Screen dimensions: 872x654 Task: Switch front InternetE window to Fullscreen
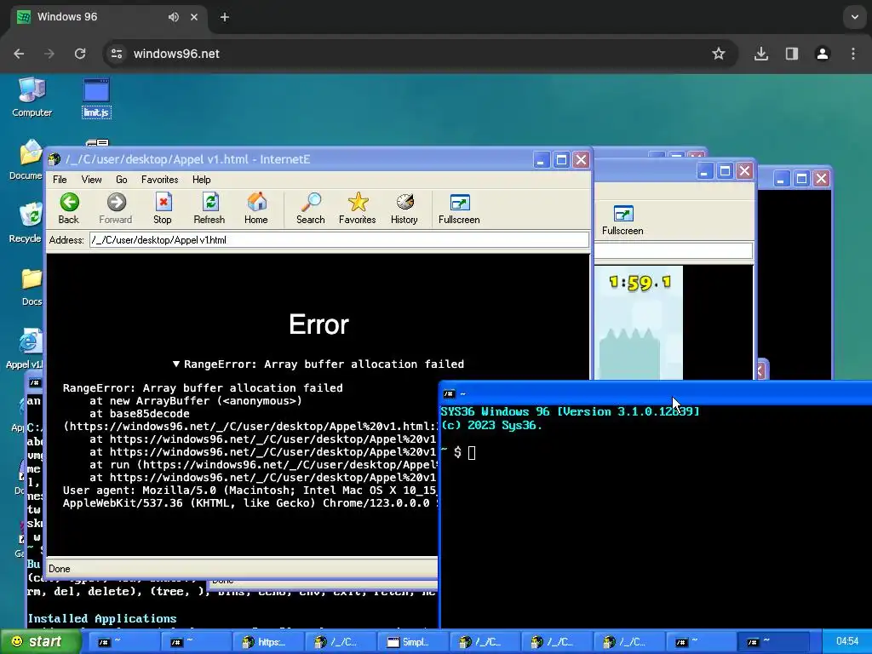coord(459,209)
